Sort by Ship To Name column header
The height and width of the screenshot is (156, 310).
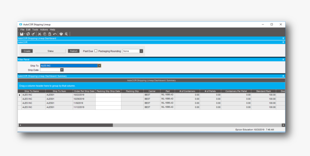(x=32, y=91)
